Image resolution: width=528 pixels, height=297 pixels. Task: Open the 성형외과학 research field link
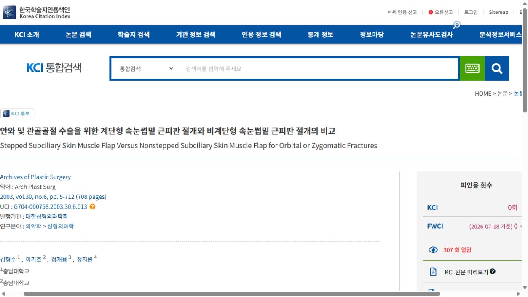[60, 226]
